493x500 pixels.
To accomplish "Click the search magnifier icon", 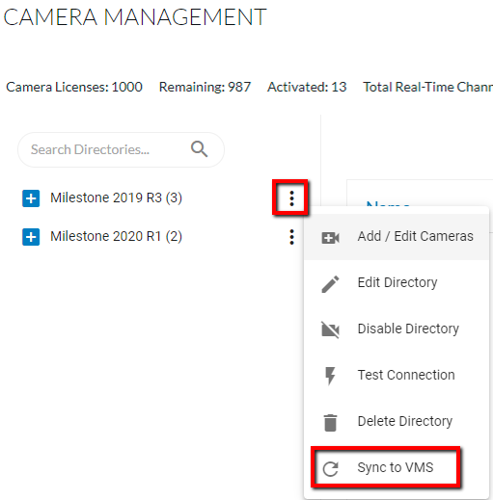I will (199, 149).
